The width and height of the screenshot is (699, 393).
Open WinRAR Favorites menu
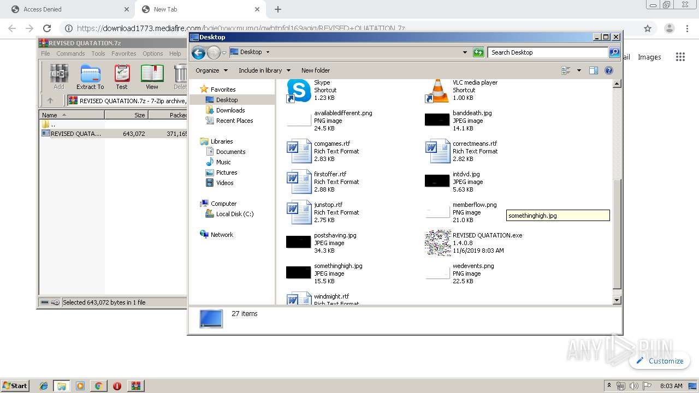pyautogui.click(x=124, y=53)
